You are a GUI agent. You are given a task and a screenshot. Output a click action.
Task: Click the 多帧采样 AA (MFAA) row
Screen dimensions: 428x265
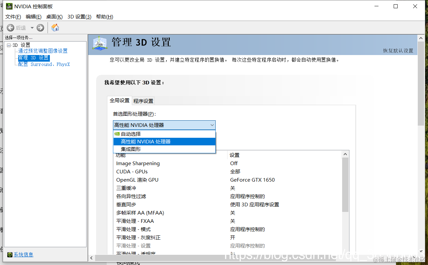tap(227, 213)
